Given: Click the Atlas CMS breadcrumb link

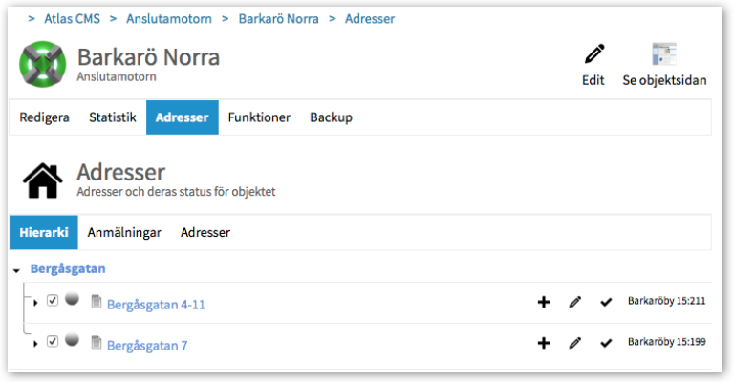Looking at the screenshot, I should [x=72, y=19].
